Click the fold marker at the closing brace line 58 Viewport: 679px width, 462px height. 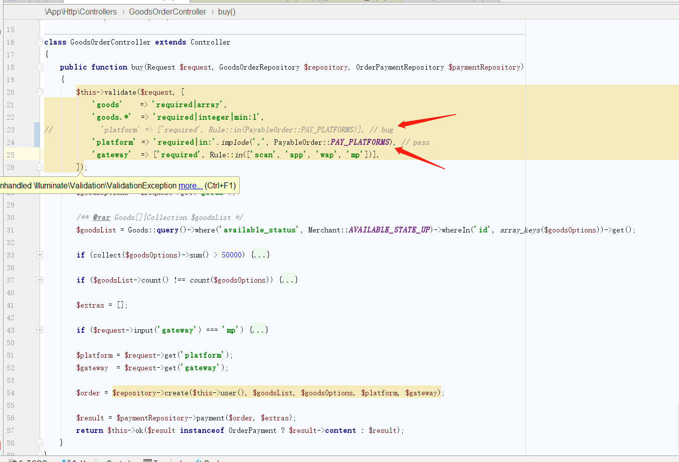point(40,442)
